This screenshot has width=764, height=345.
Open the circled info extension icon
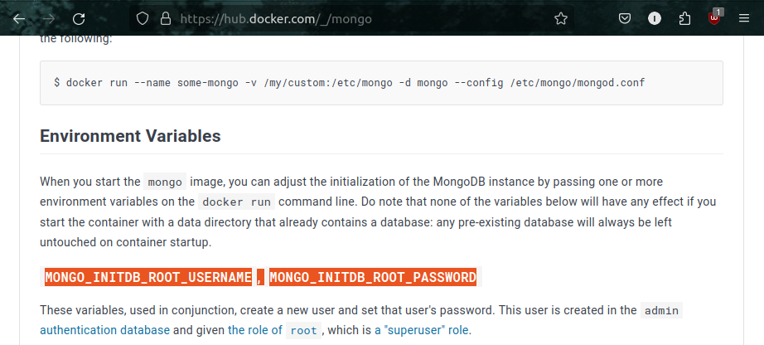pyautogui.click(x=655, y=19)
